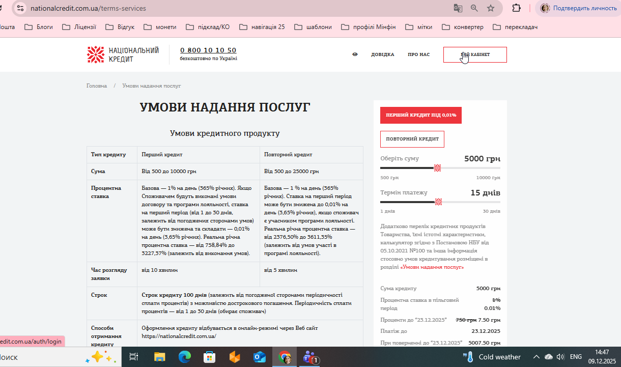621x367 pixels.
Task: Open the Блоги bookmarks folder
Action: [x=39, y=27]
